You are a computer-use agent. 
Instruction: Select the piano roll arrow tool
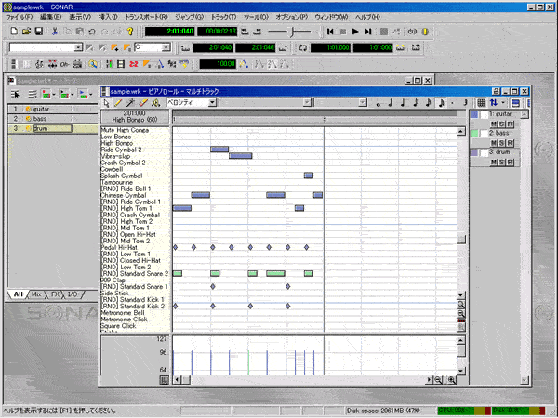(106, 103)
